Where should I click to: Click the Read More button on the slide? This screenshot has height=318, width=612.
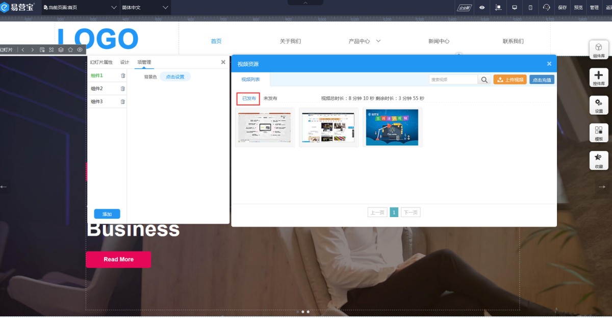pos(118,259)
